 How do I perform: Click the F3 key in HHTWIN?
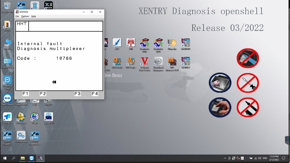click(x=77, y=94)
